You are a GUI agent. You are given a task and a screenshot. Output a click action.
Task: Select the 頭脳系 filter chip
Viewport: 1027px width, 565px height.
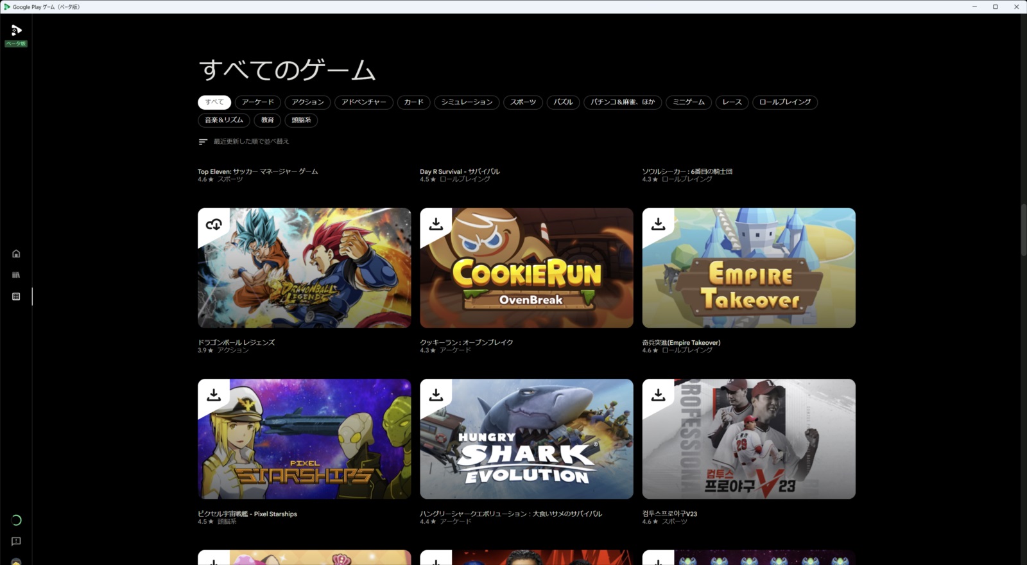click(301, 120)
